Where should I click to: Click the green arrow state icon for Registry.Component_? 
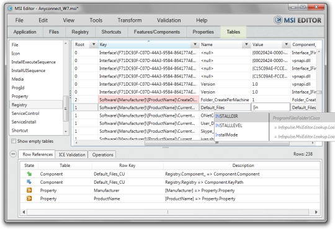tap(29, 174)
